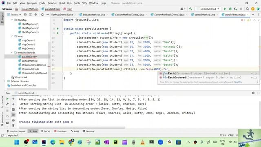Open File Explorer from taskbar
This screenshot has width=261, height=147.
coord(62,142)
